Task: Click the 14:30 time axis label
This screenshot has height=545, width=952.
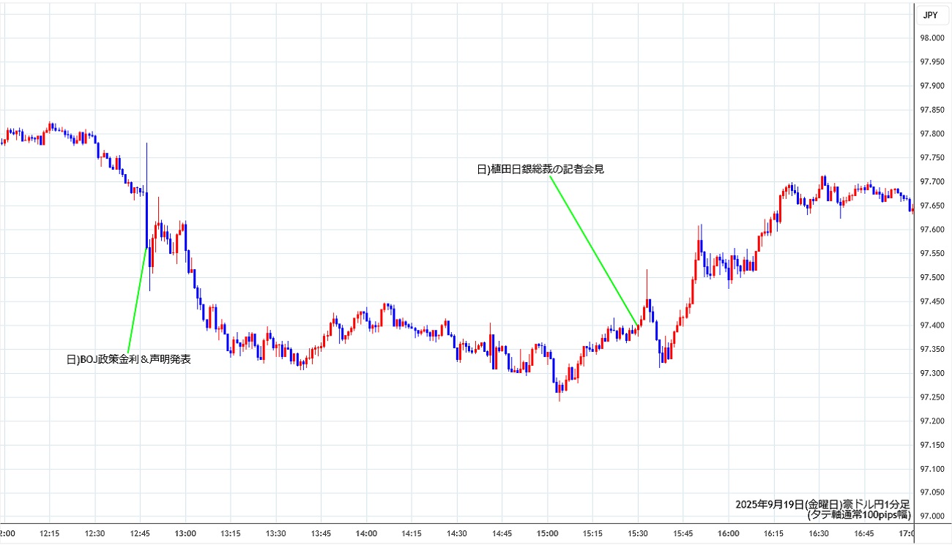Action: pyautogui.click(x=457, y=533)
